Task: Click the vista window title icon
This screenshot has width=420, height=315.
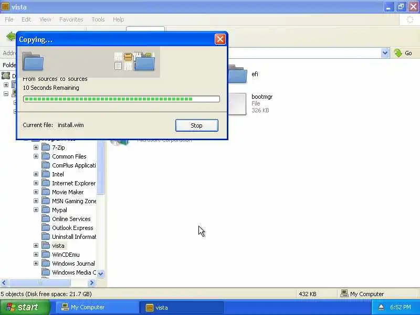Action: (x=5, y=6)
